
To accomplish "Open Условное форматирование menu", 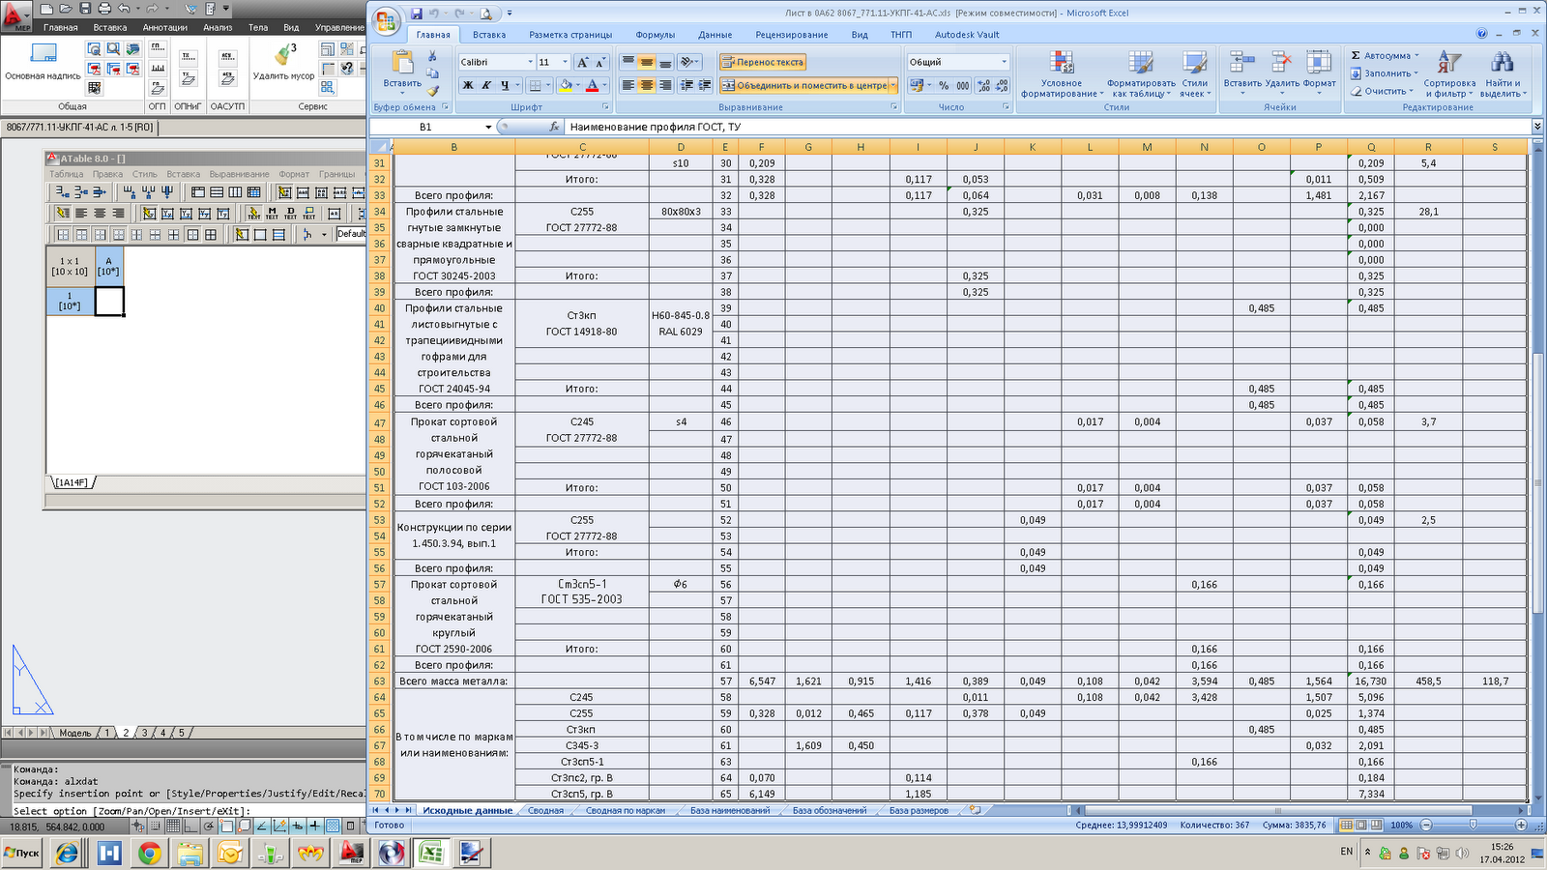I will [x=1062, y=73].
